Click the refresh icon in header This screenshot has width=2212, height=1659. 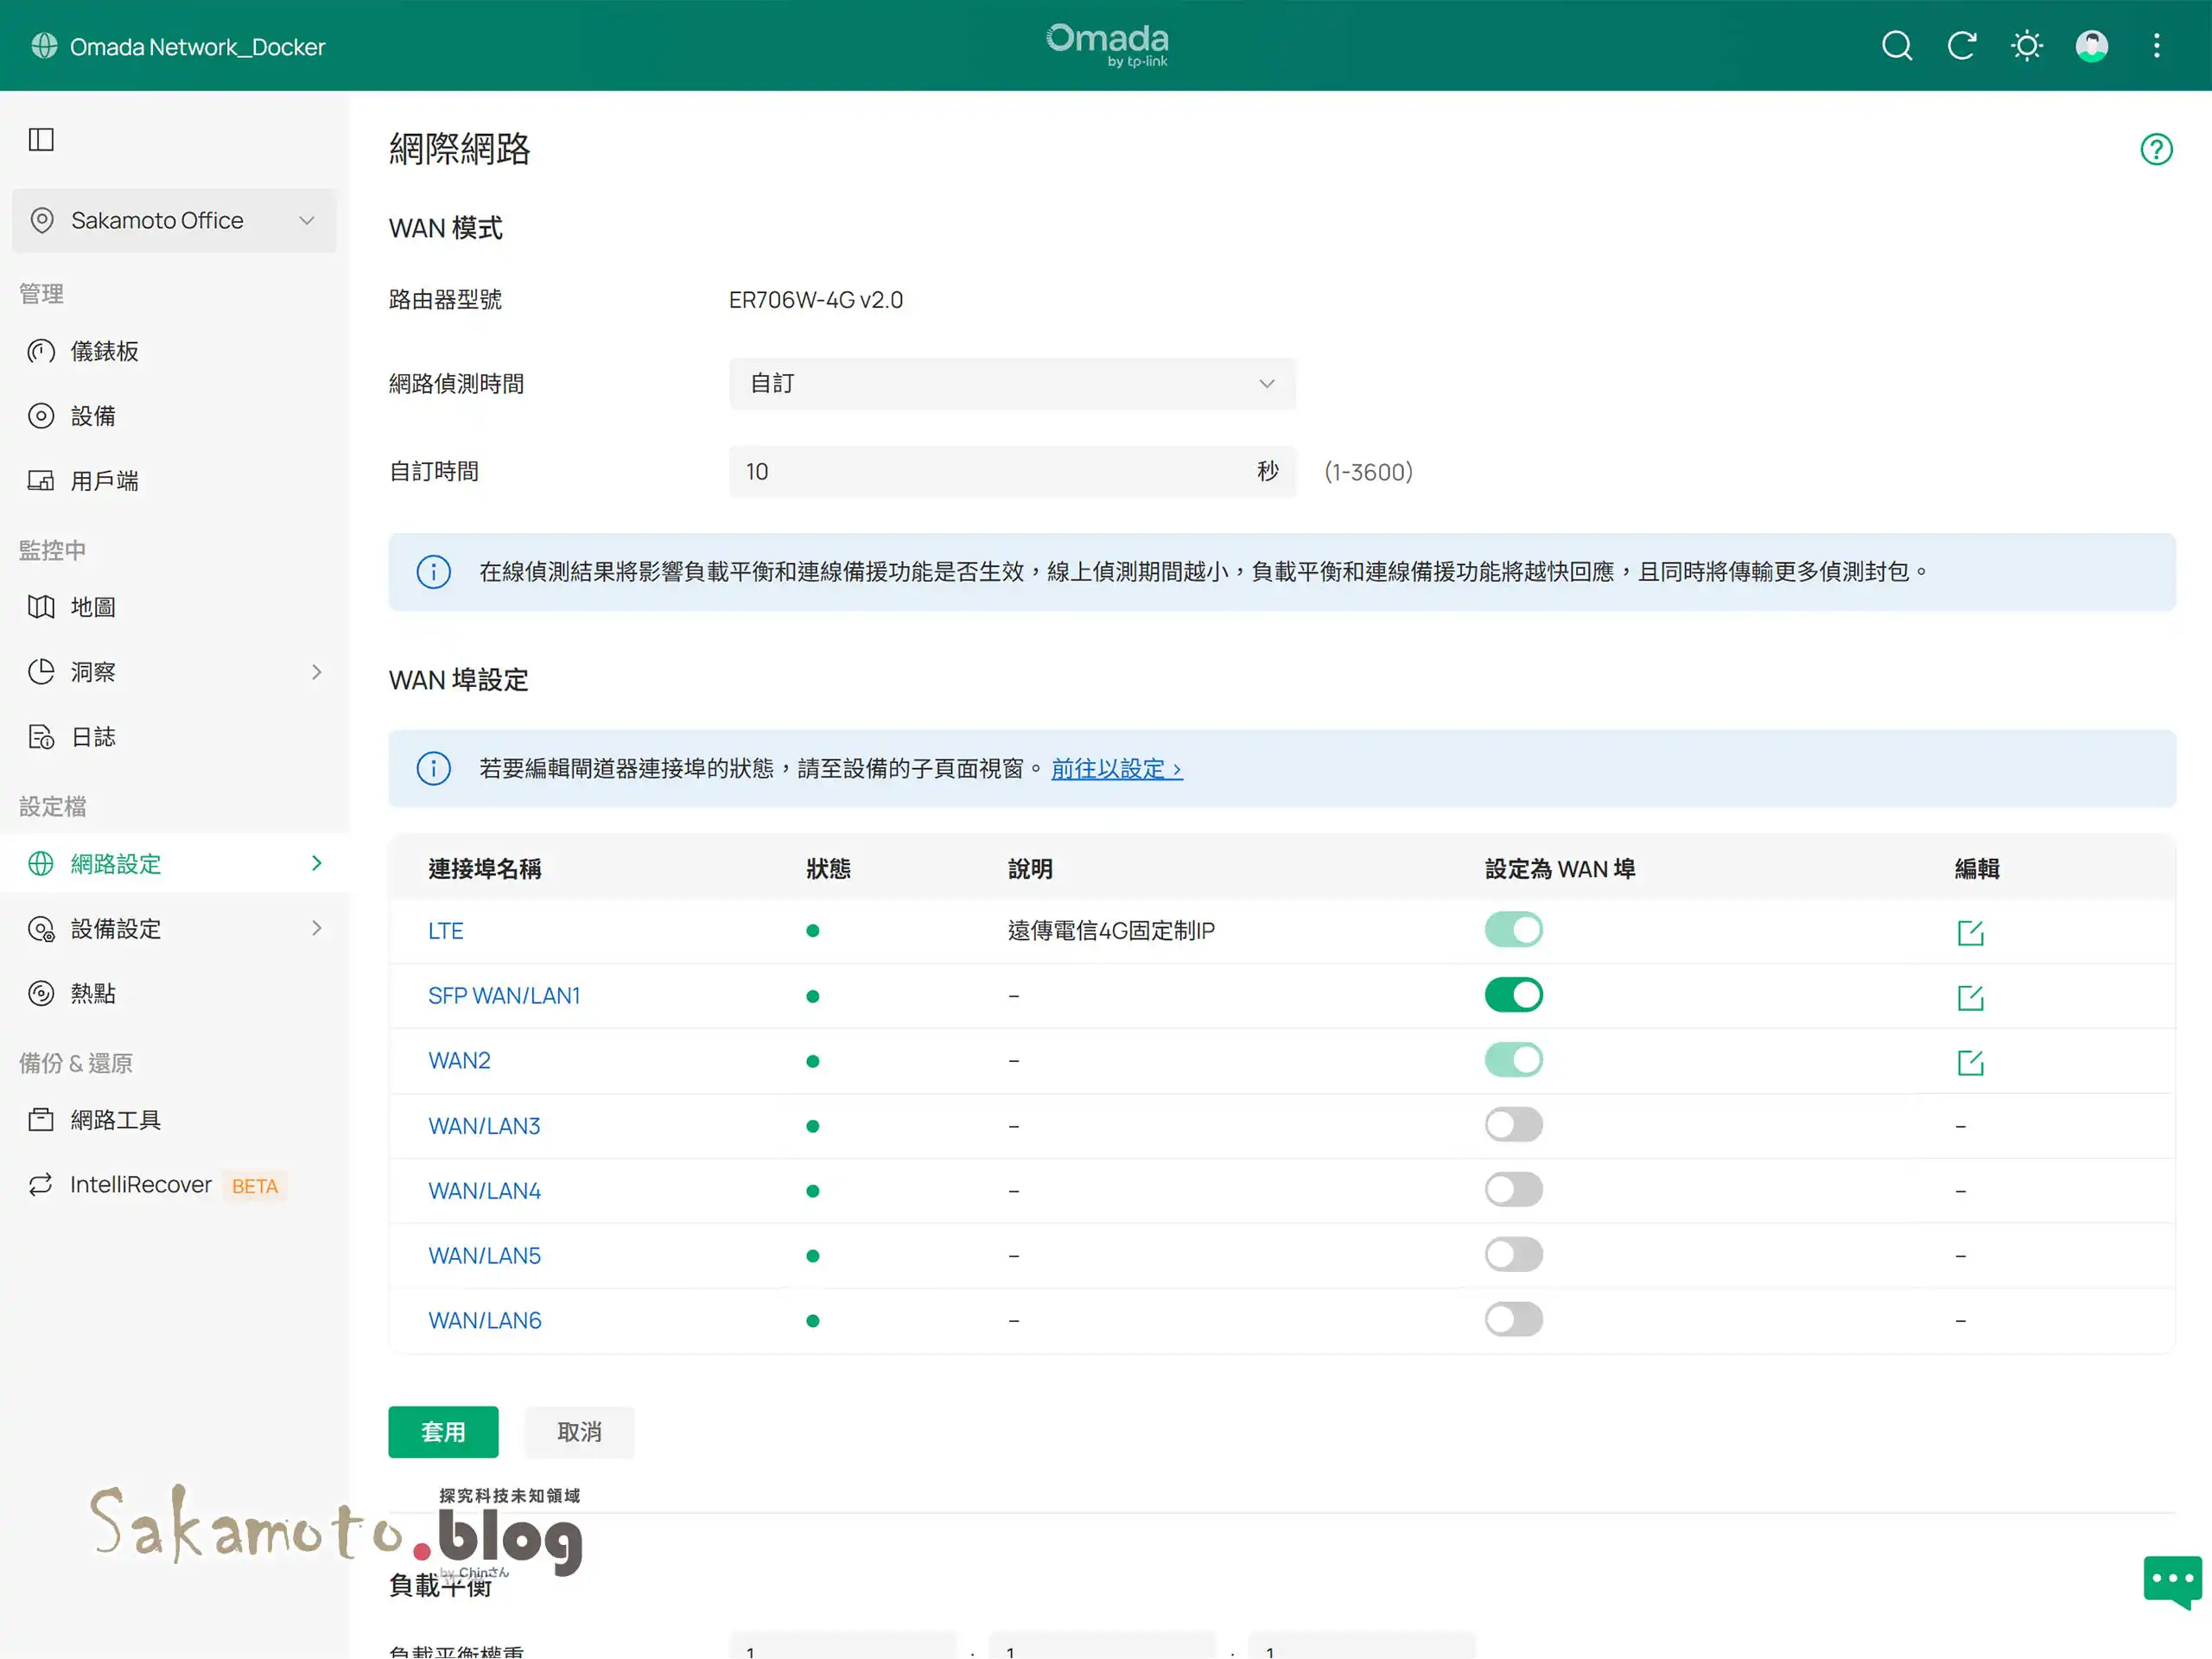(x=1961, y=46)
